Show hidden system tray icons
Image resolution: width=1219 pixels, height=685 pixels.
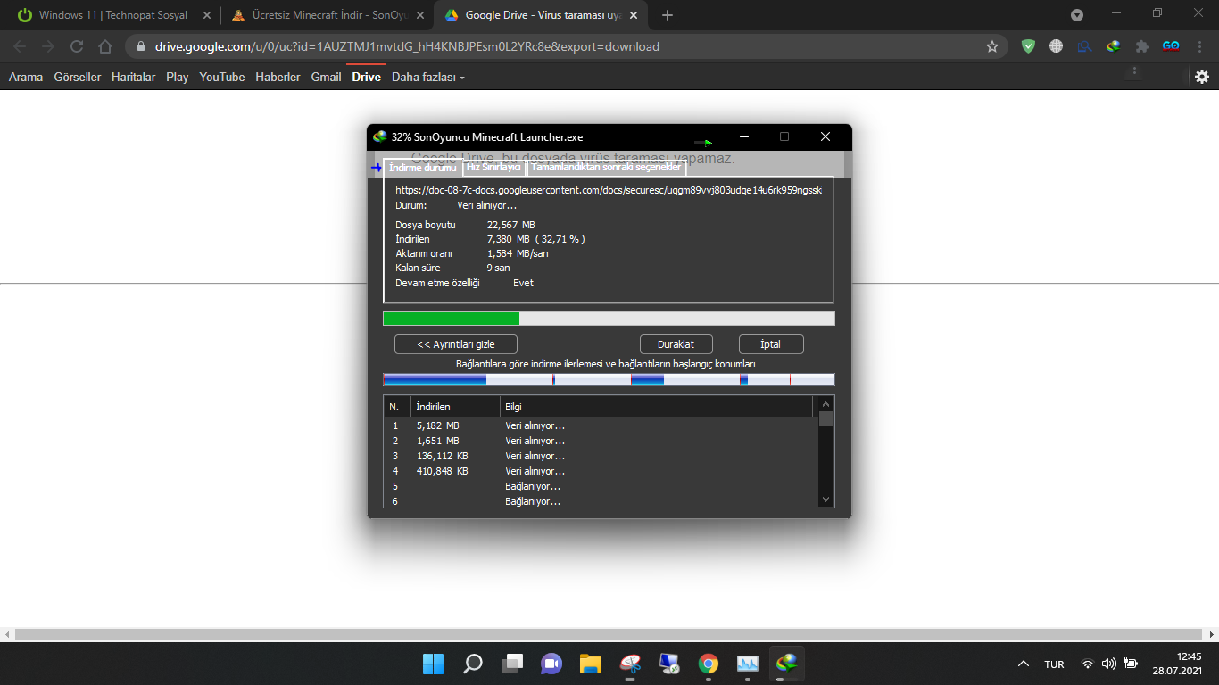[x=1023, y=664]
